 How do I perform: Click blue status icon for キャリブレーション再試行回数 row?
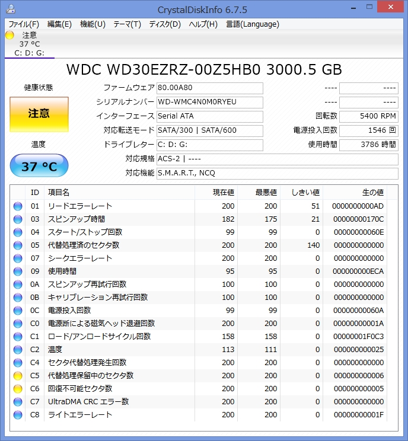tap(18, 298)
